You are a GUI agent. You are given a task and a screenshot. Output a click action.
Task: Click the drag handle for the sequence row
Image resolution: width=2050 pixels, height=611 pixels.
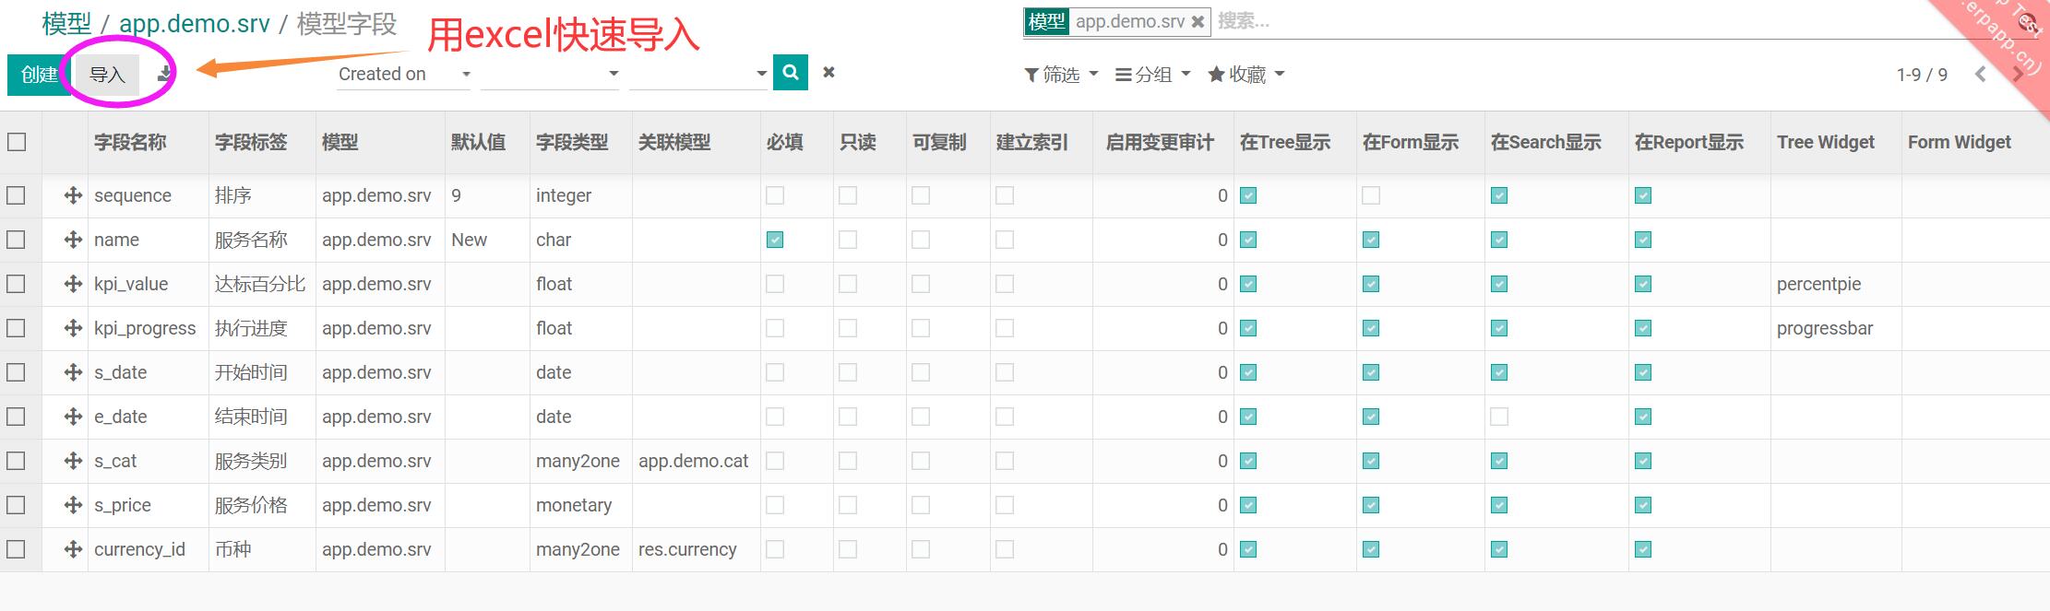tap(73, 195)
